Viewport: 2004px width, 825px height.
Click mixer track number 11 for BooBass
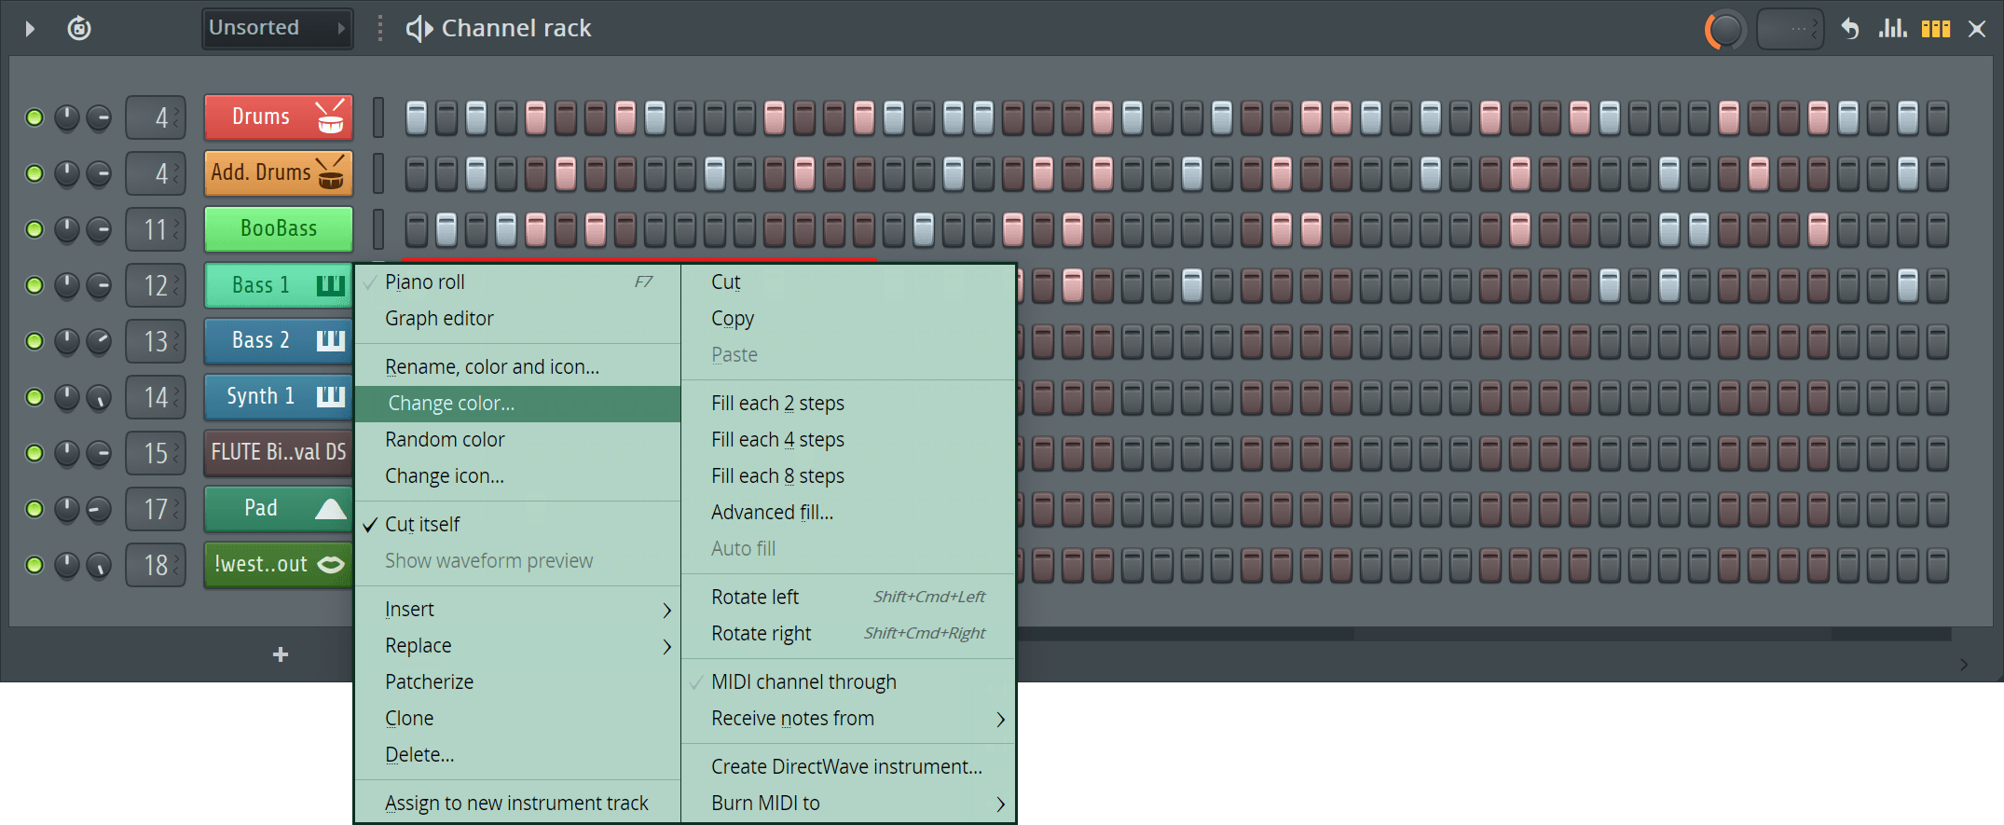[x=156, y=229]
